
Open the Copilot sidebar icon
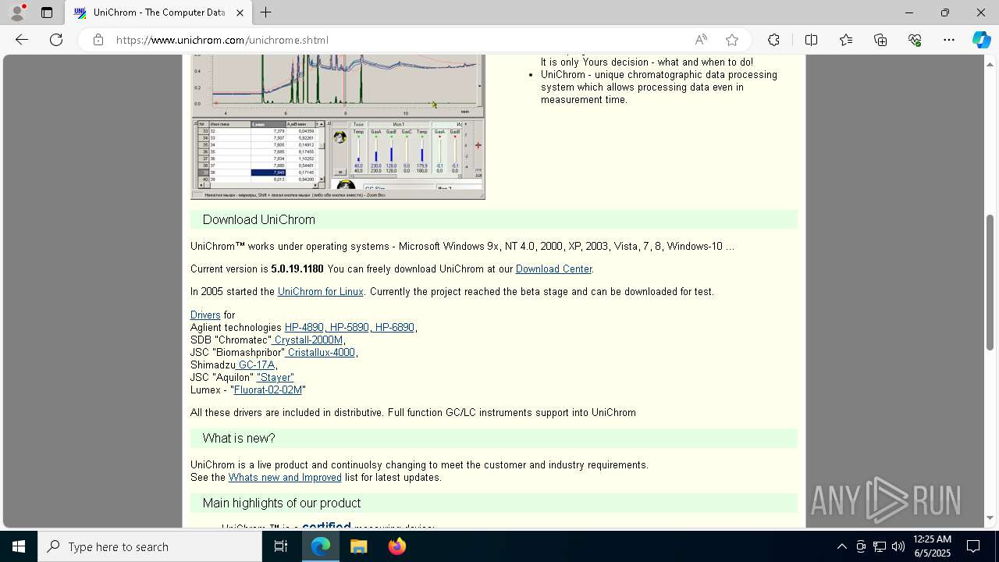pos(981,40)
